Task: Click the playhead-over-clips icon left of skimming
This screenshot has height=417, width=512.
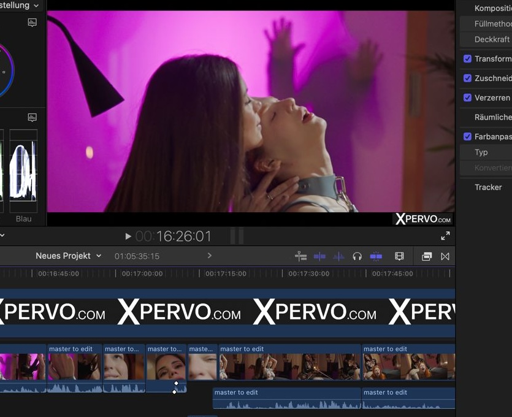Action: 300,257
